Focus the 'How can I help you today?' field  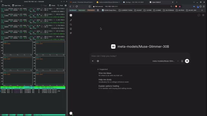(140, 56)
